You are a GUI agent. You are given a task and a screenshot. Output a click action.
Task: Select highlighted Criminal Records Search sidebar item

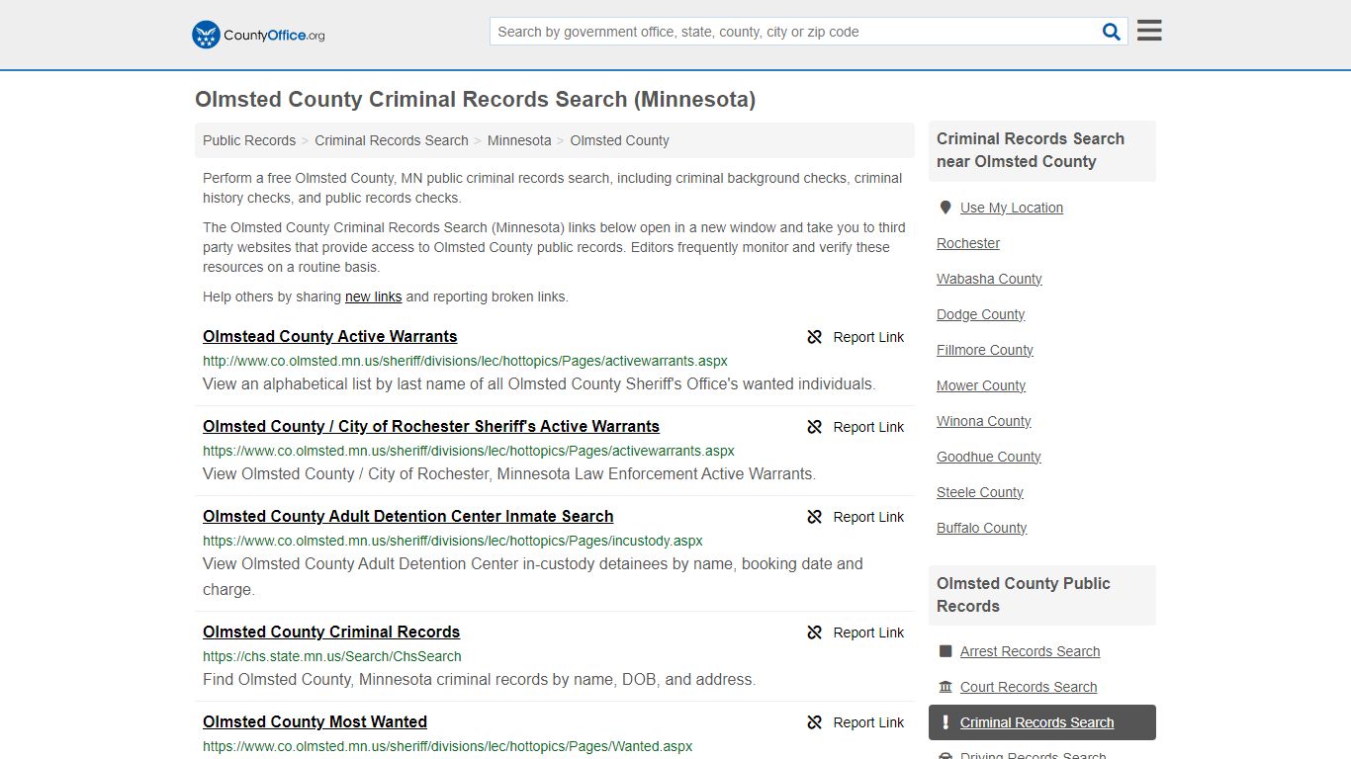(x=1042, y=722)
